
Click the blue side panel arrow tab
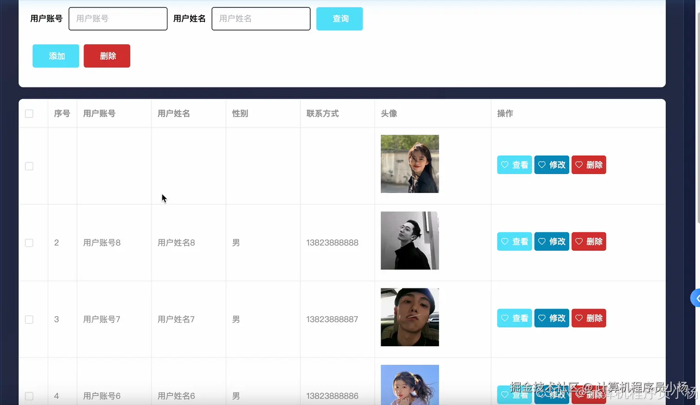coord(695,298)
